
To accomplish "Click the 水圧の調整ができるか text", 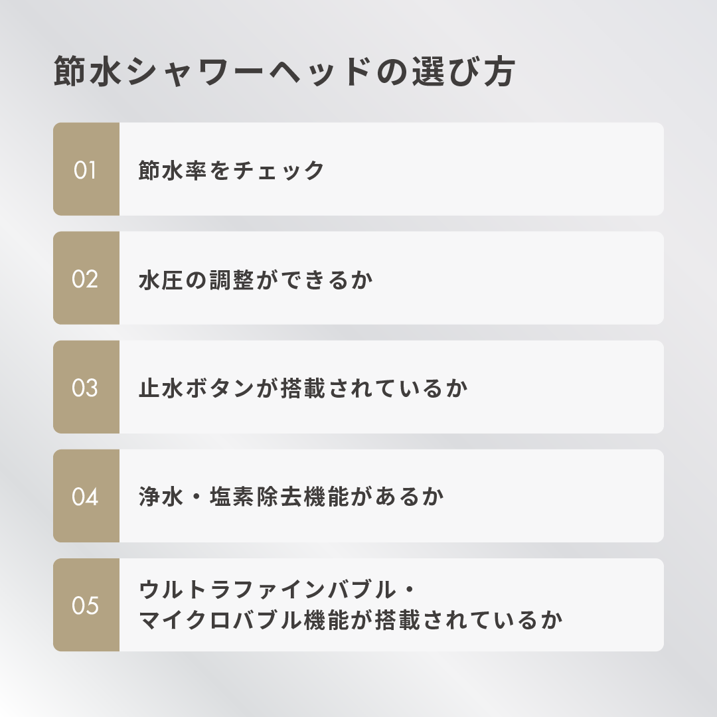I will (256, 279).
